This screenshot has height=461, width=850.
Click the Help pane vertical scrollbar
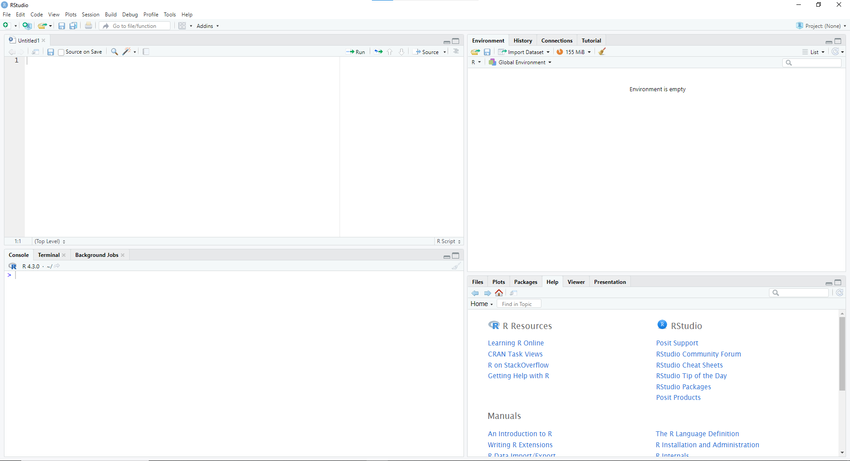click(842, 353)
